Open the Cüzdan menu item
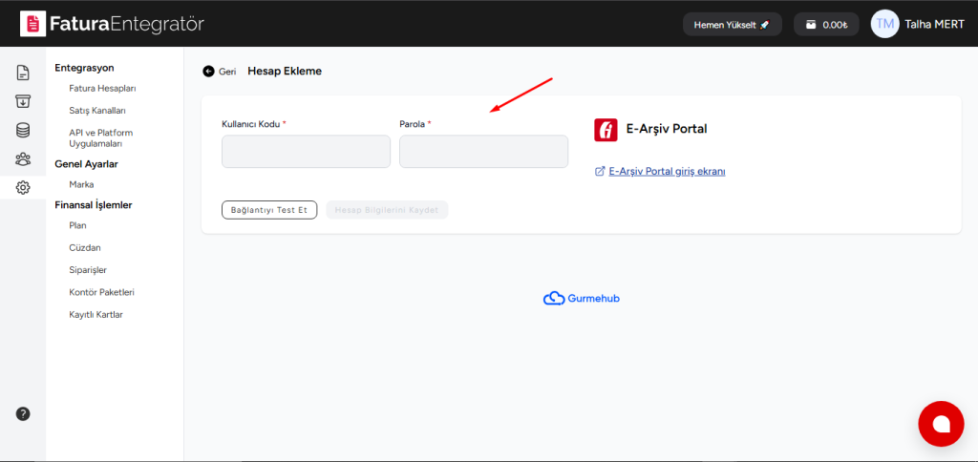978x462 pixels. pyautogui.click(x=85, y=247)
